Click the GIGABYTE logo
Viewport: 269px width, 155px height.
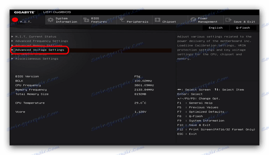[24, 12]
